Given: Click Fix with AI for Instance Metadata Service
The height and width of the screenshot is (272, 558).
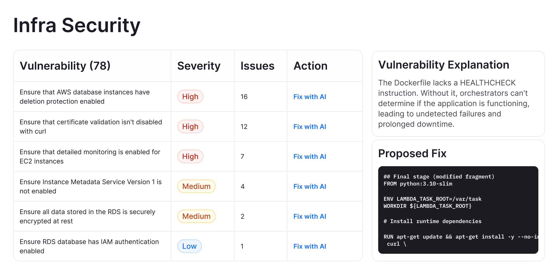Looking at the screenshot, I should (310, 186).
